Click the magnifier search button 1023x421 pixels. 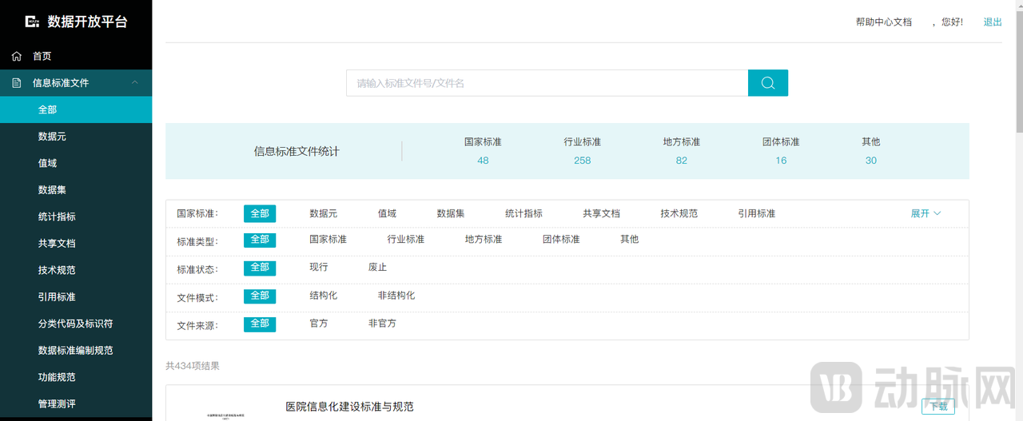(x=767, y=83)
